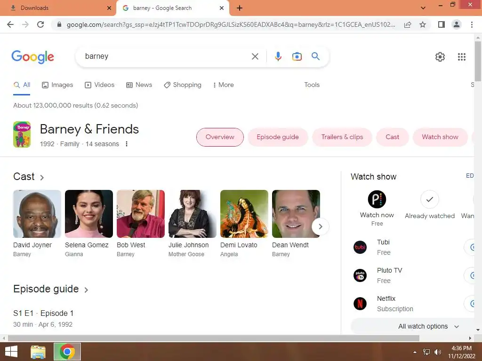
Task: Click Chrome icon on taskbar
Action: click(67, 352)
